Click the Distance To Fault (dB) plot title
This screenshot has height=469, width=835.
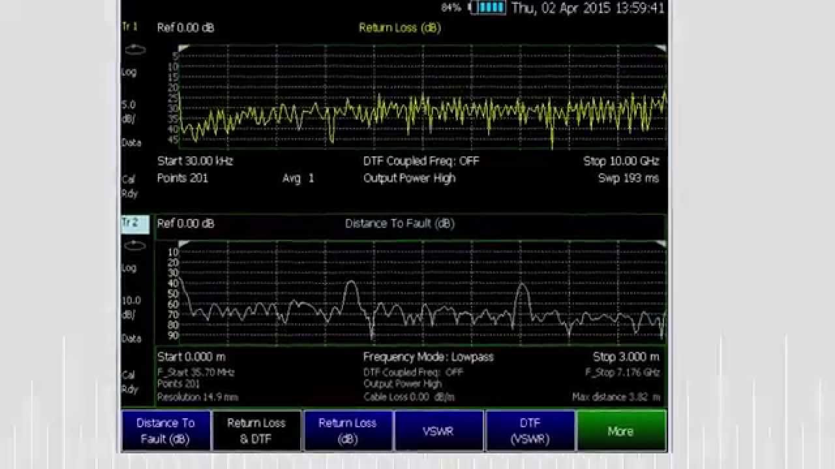click(x=400, y=223)
